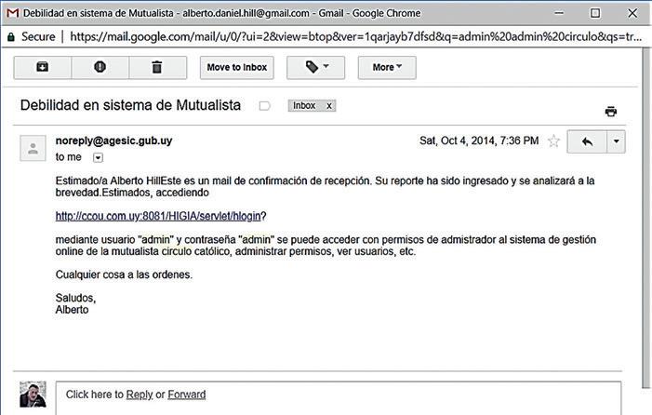
Task: Click the Secure padlock icon
Action: [x=11, y=37]
